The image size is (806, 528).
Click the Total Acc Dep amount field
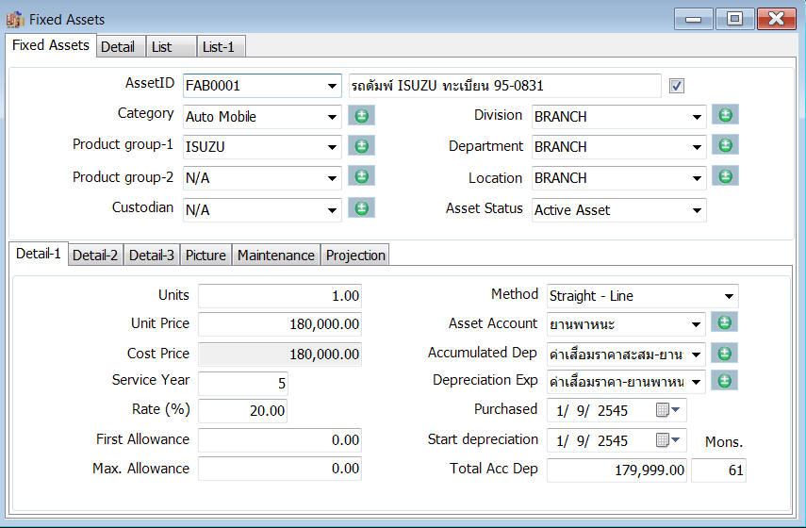pyautogui.click(x=617, y=470)
